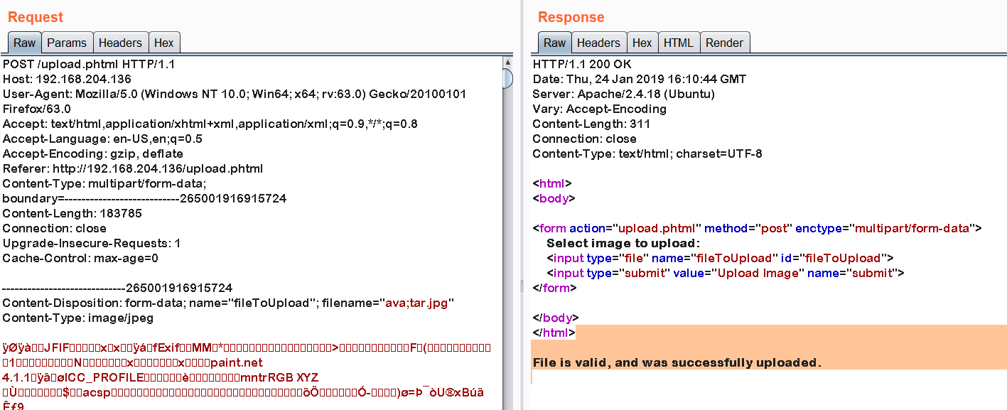Click the 'Response' panel heading
This screenshot has height=410, width=1007.
pyautogui.click(x=571, y=17)
